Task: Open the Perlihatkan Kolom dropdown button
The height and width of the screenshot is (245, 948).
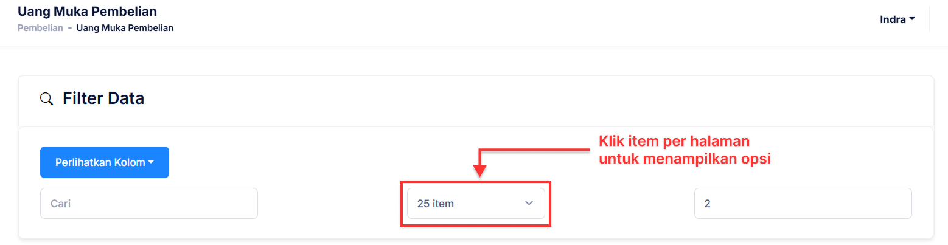Action: [x=104, y=162]
